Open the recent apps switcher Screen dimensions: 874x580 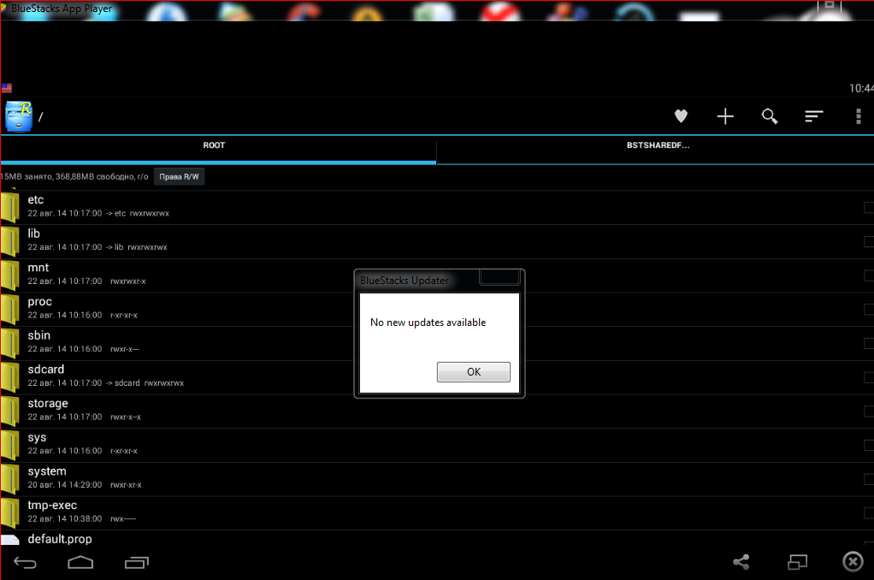click(x=137, y=562)
